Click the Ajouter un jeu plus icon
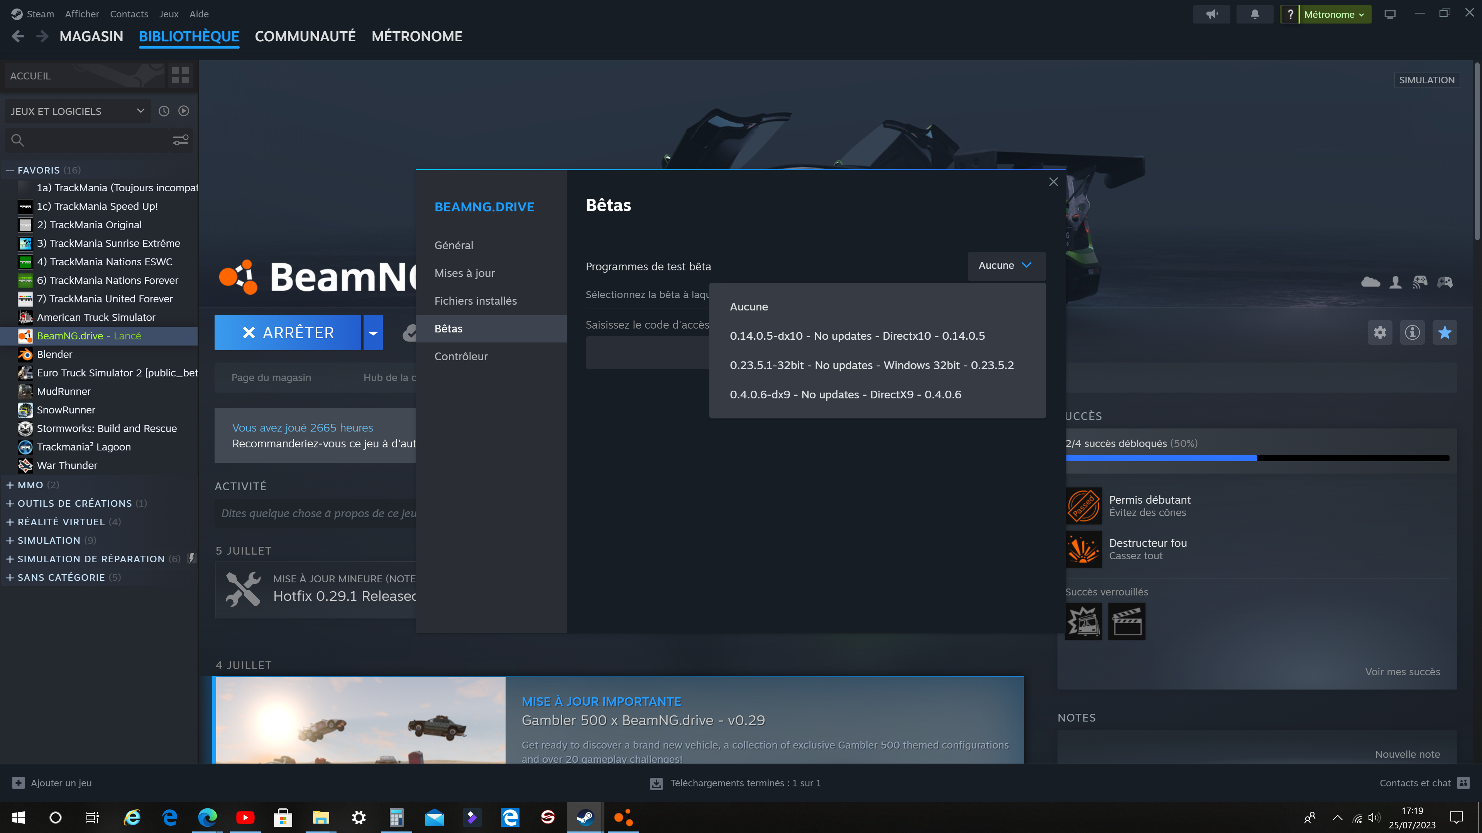 click(19, 783)
